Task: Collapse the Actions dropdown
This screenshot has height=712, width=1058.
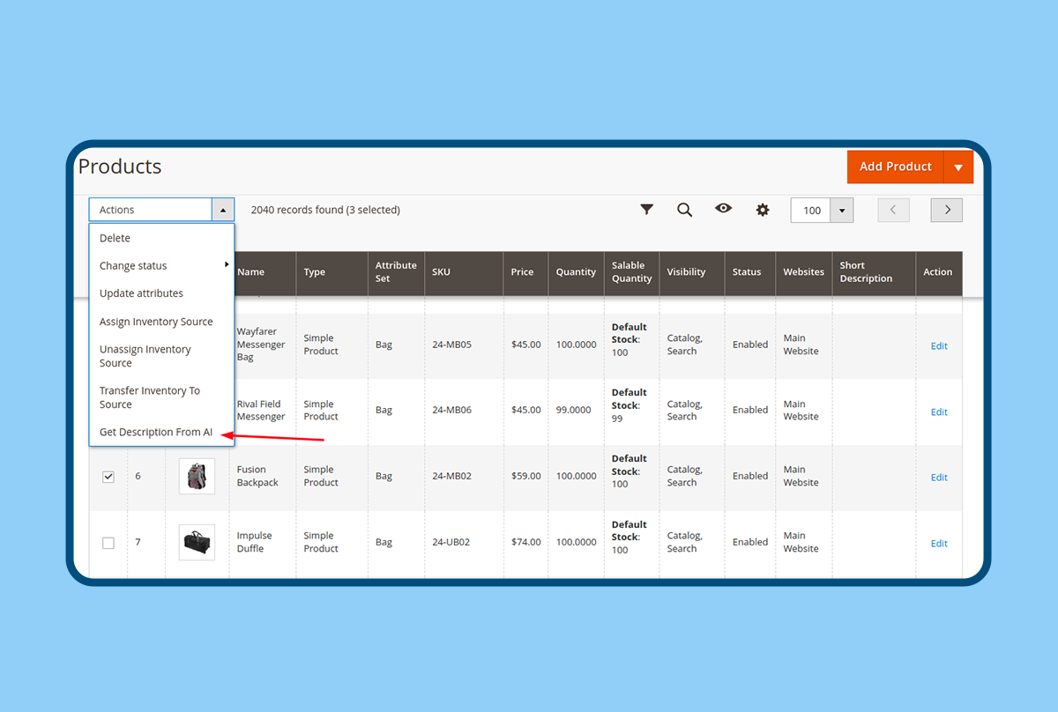Action: tap(222, 210)
